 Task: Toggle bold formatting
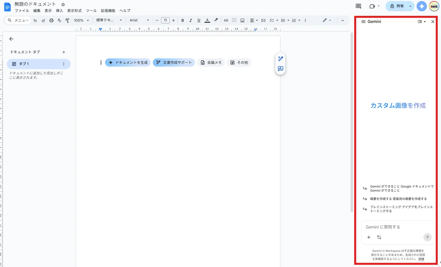[x=183, y=21]
